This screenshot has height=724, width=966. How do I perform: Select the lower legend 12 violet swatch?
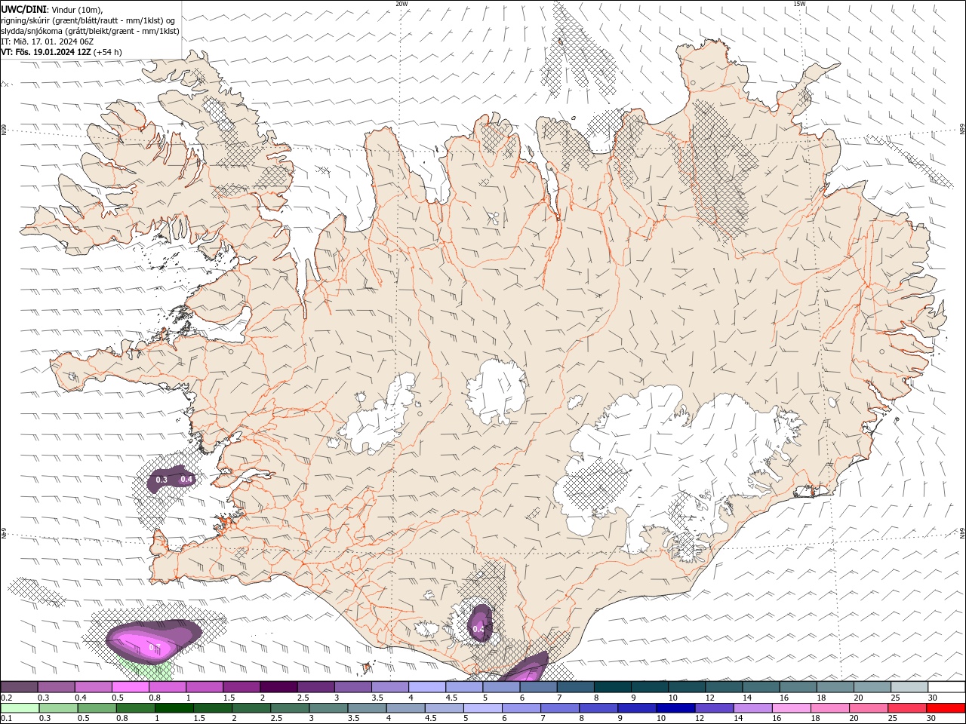pos(714,707)
